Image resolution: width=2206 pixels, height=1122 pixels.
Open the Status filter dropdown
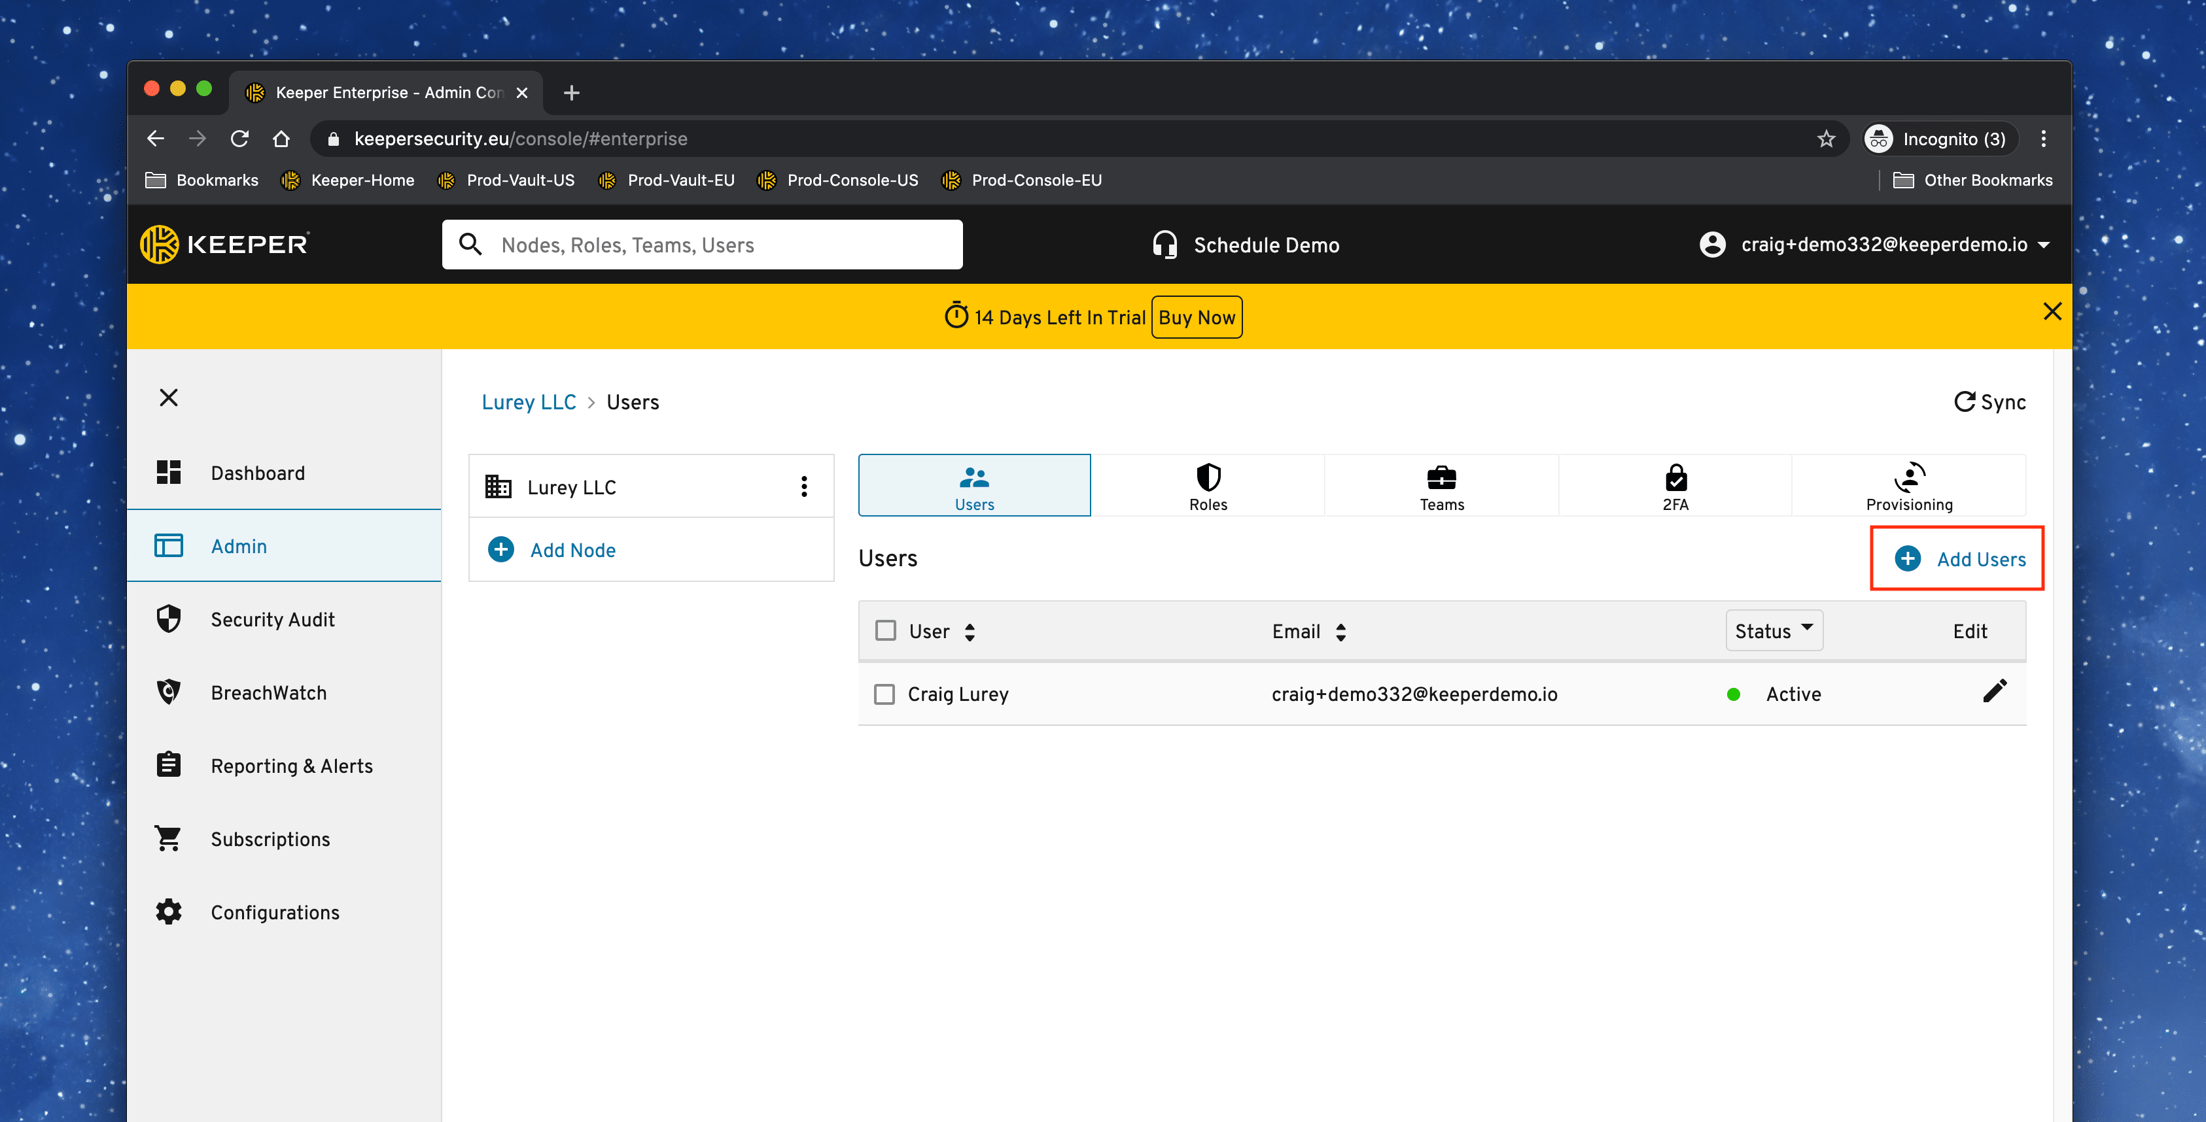pyautogui.click(x=1773, y=631)
